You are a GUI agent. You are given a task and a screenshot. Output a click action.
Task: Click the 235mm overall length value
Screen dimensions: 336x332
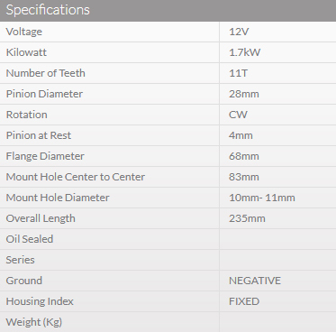click(x=247, y=218)
